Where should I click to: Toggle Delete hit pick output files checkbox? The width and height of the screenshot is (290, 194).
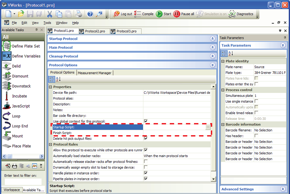146,139
